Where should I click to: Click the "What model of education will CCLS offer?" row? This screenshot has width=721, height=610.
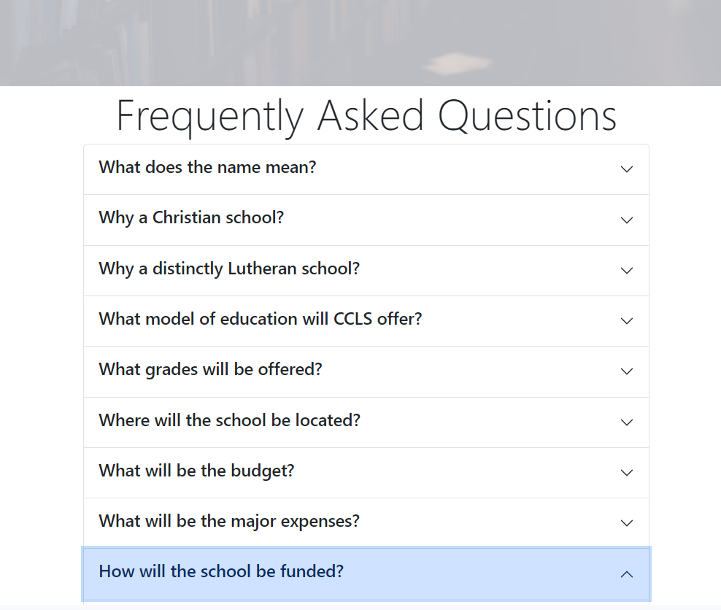[260, 321]
